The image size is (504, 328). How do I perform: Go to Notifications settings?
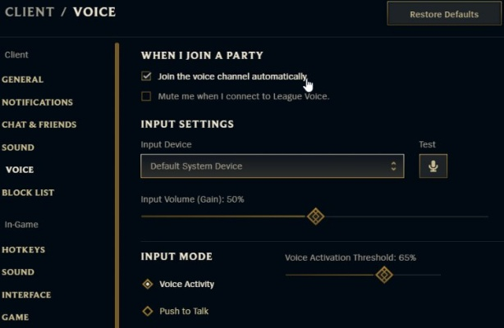37,102
